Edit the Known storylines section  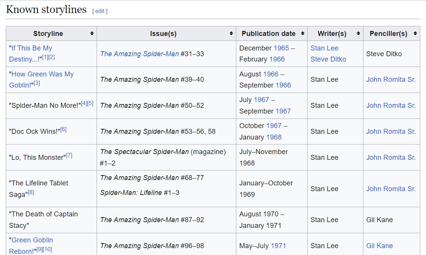pyautogui.click(x=100, y=11)
